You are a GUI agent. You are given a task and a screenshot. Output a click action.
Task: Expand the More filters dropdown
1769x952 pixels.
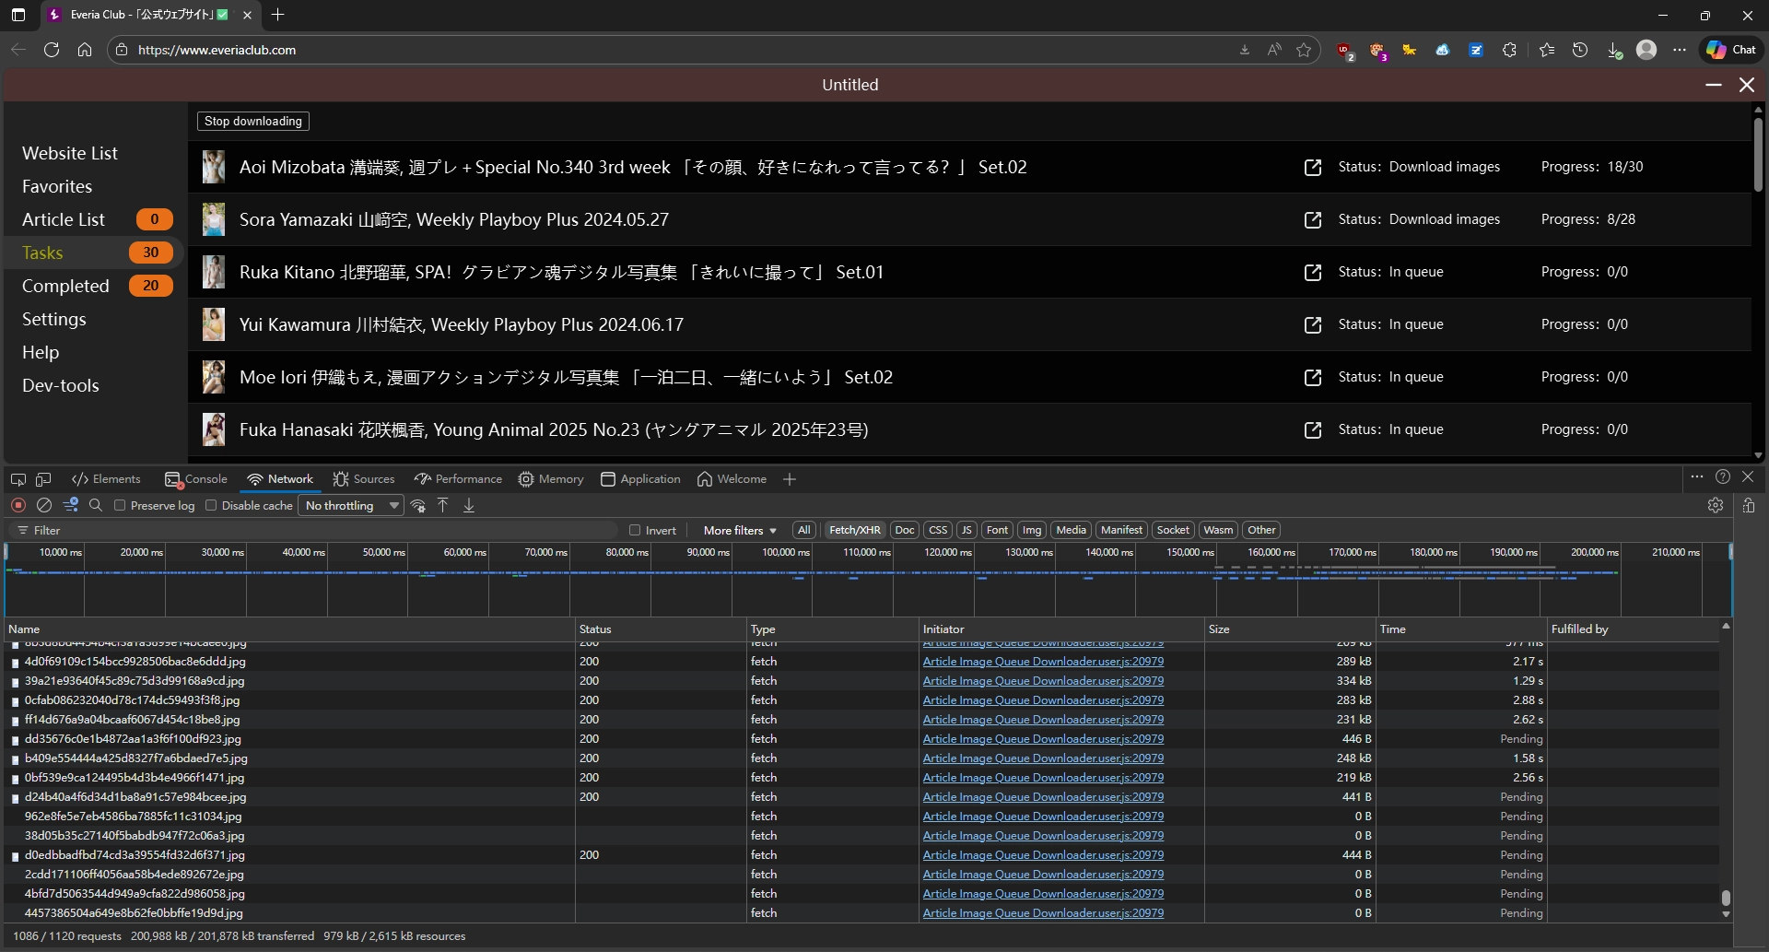click(740, 530)
